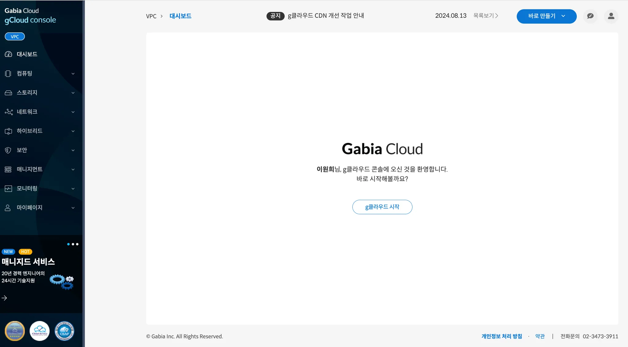
Task: Click the 02-3473-3911 phone number
Action: click(600, 336)
